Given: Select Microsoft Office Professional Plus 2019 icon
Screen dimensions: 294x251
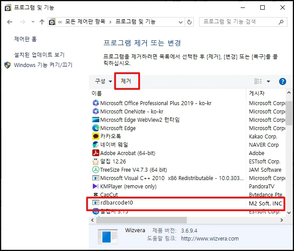Looking at the screenshot, I should (x=96, y=103).
